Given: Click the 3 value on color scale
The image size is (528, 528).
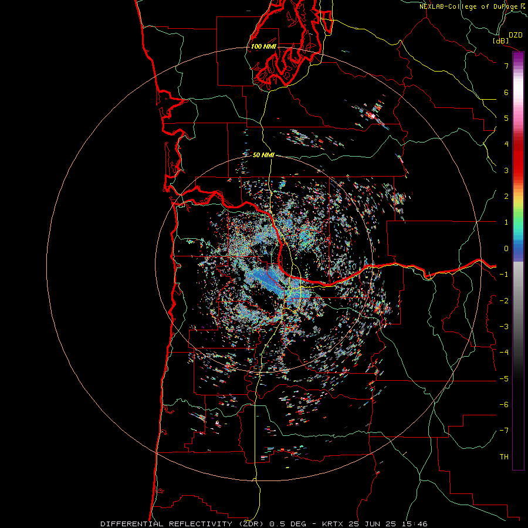Looking at the screenshot, I should tap(506, 170).
